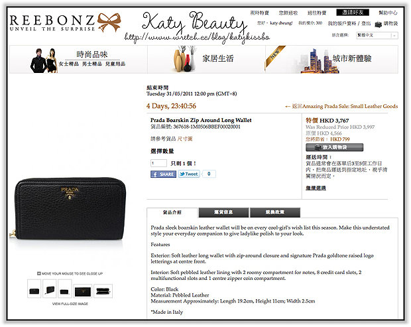Switch to the 貨品介紹 product intro tab
This screenshot has height=327, width=411.
pyautogui.click(x=172, y=212)
